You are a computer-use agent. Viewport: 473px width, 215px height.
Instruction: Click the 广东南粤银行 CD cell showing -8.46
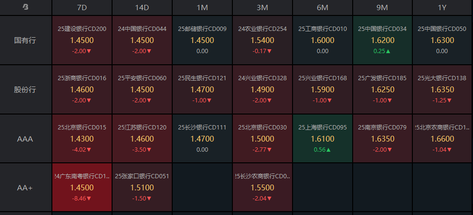pos(82,187)
